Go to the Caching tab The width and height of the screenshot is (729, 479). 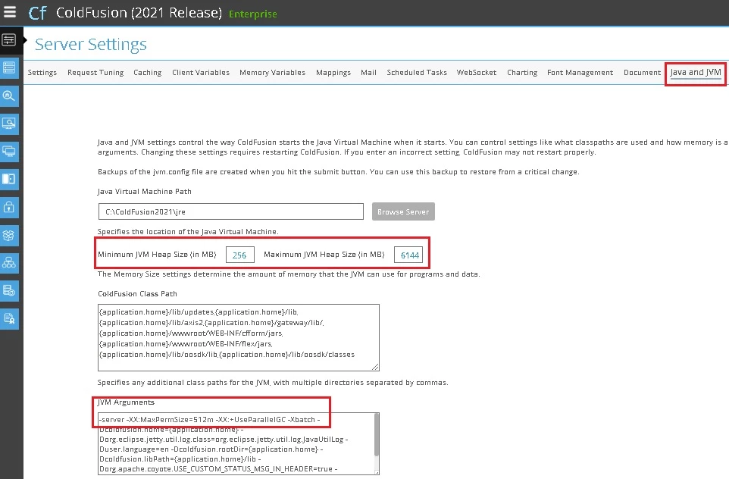pos(147,73)
